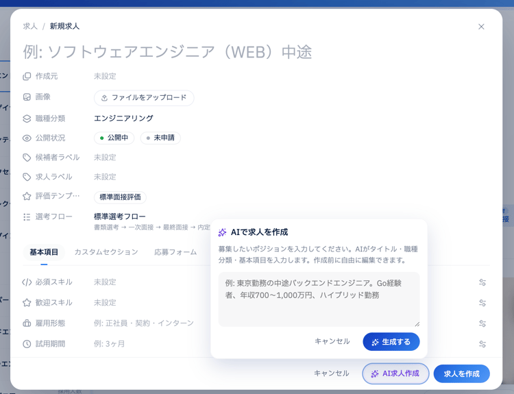Click the 評価テンプ star icon
This screenshot has width=514, height=394.
[x=27, y=196]
